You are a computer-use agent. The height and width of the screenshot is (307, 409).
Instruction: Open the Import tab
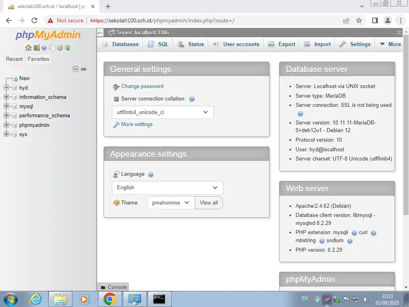317,44
